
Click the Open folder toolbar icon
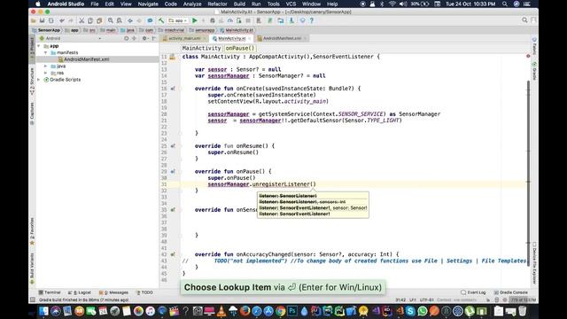tap(34, 20)
